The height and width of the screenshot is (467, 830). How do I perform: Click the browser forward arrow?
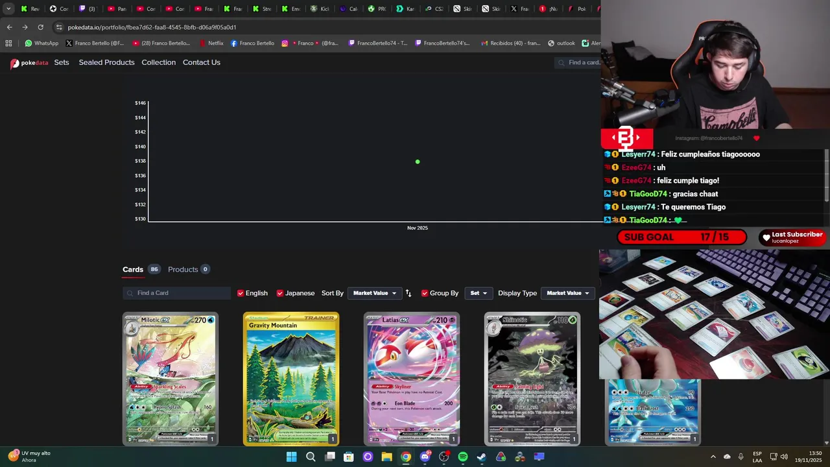25,27
